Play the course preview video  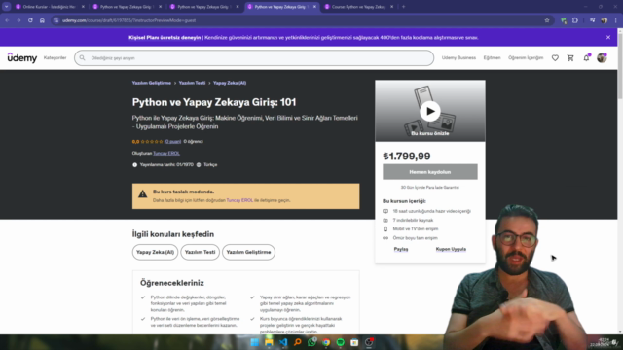tap(430, 111)
